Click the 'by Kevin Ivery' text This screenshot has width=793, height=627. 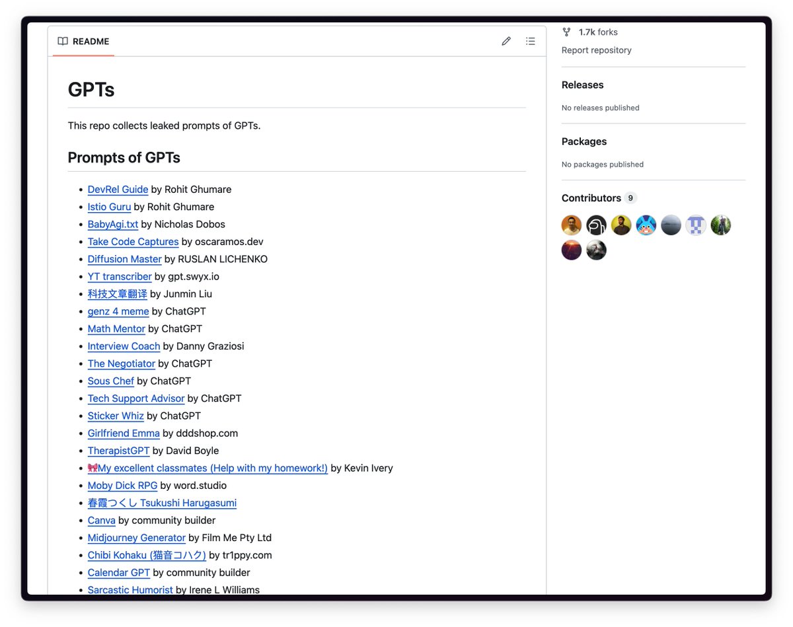(x=361, y=468)
